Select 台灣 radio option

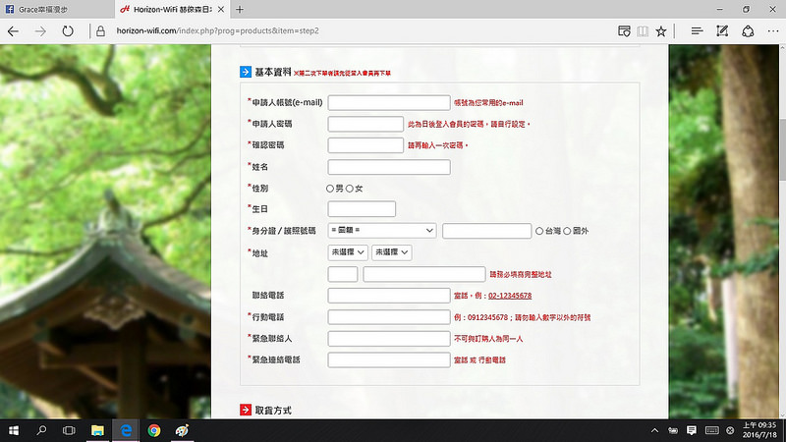539,231
